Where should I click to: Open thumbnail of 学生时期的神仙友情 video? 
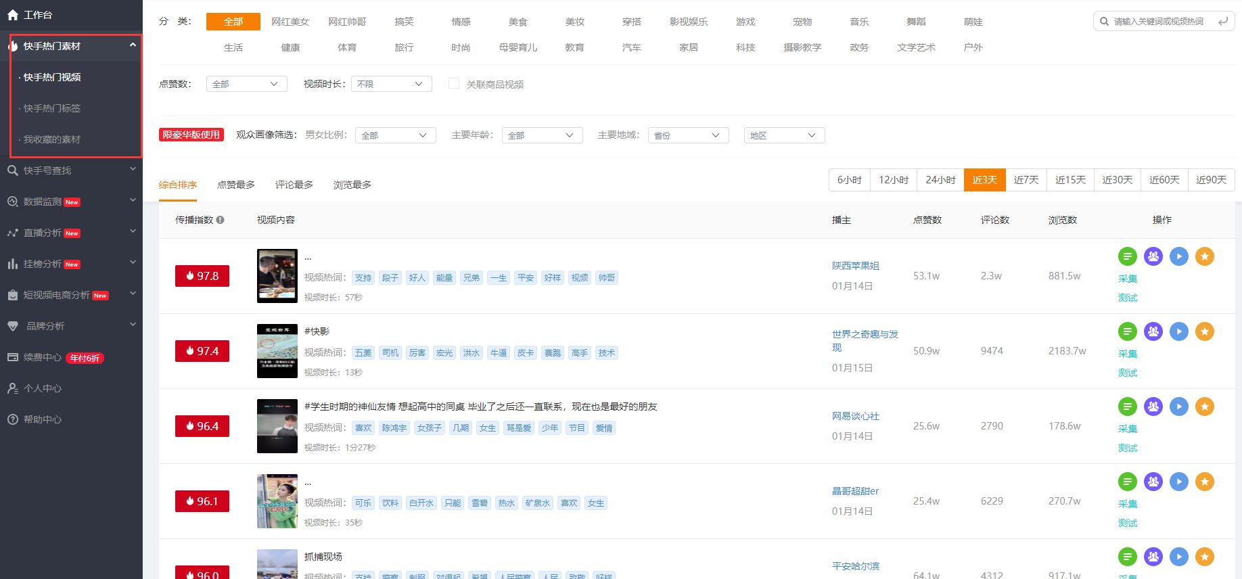coord(277,426)
